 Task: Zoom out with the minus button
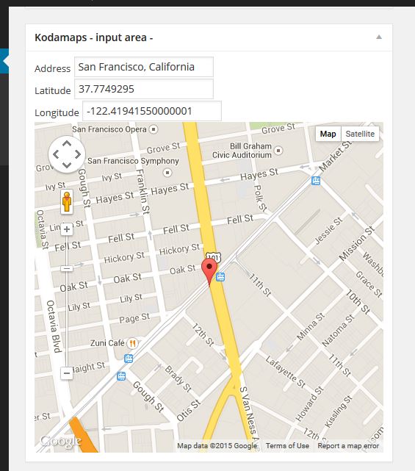click(67, 373)
